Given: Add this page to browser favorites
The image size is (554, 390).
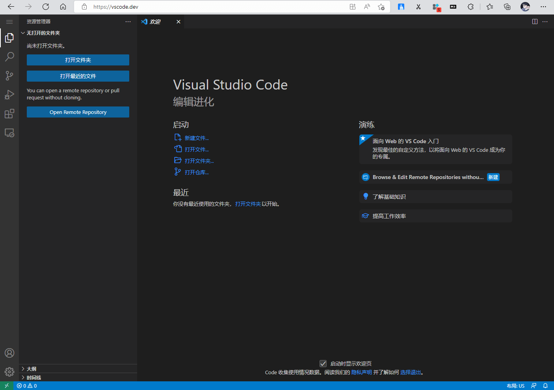Looking at the screenshot, I should tap(381, 7).
